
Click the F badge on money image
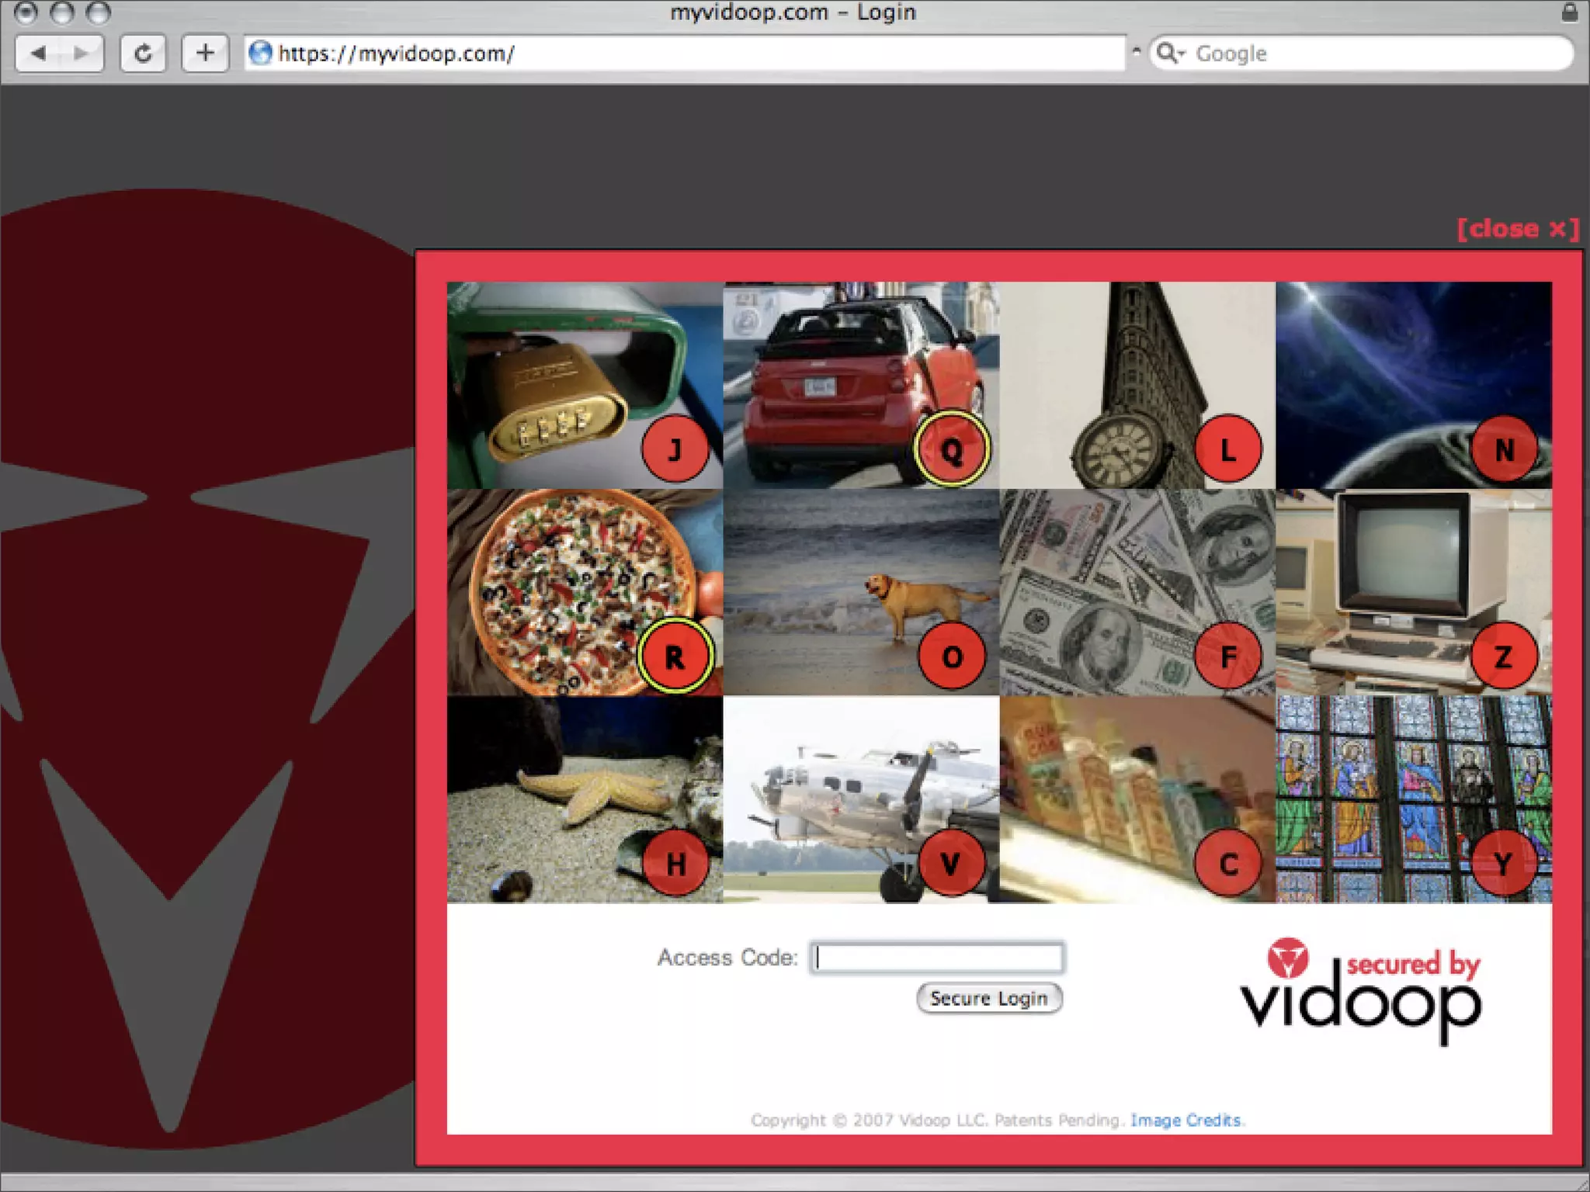pos(1228,657)
